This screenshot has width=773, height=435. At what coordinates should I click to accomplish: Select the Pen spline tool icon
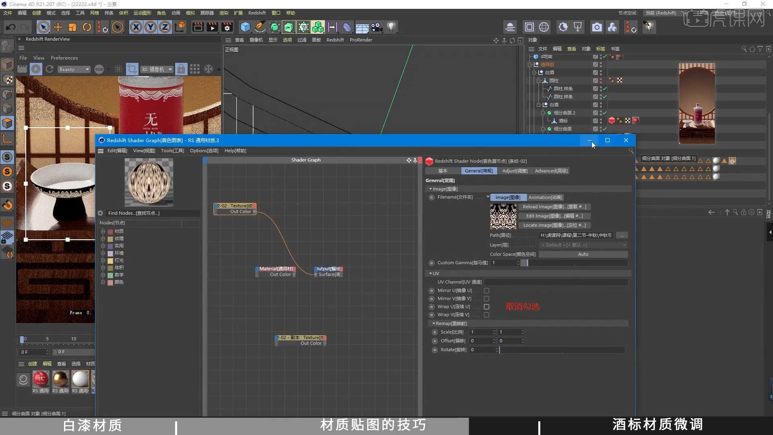pos(260,27)
